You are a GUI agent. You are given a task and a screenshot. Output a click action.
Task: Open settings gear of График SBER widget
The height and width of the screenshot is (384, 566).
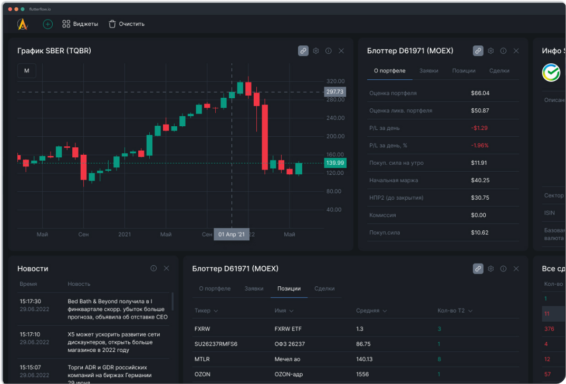click(316, 51)
